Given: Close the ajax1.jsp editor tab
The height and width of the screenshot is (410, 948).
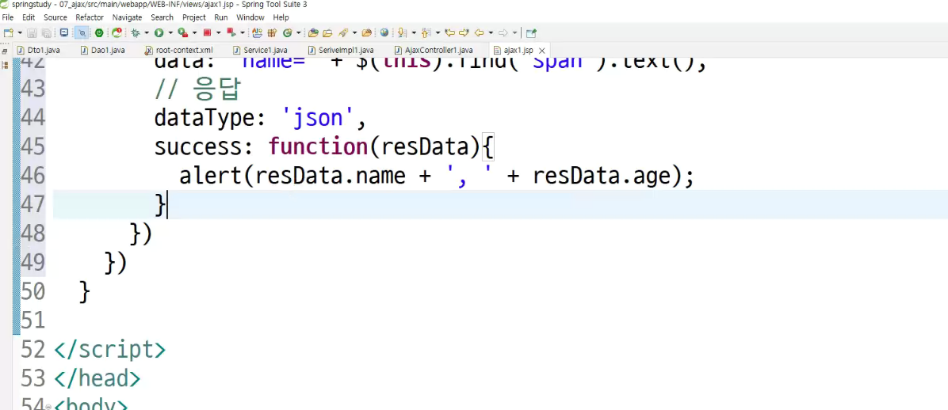Looking at the screenshot, I should pyautogui.click(x=541, y=51).
